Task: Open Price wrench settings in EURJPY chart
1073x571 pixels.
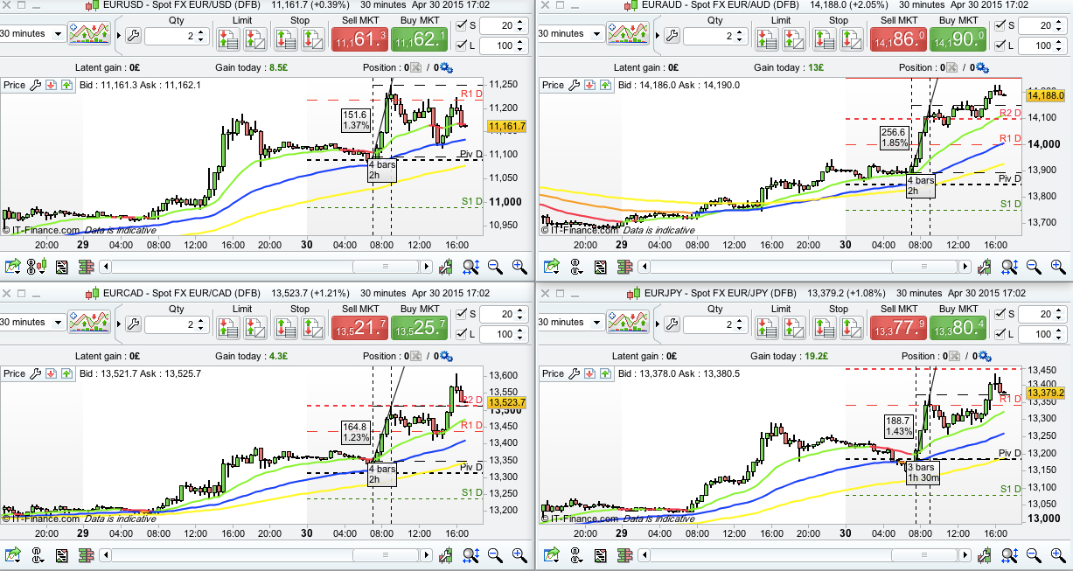Action: coord(573,373)
